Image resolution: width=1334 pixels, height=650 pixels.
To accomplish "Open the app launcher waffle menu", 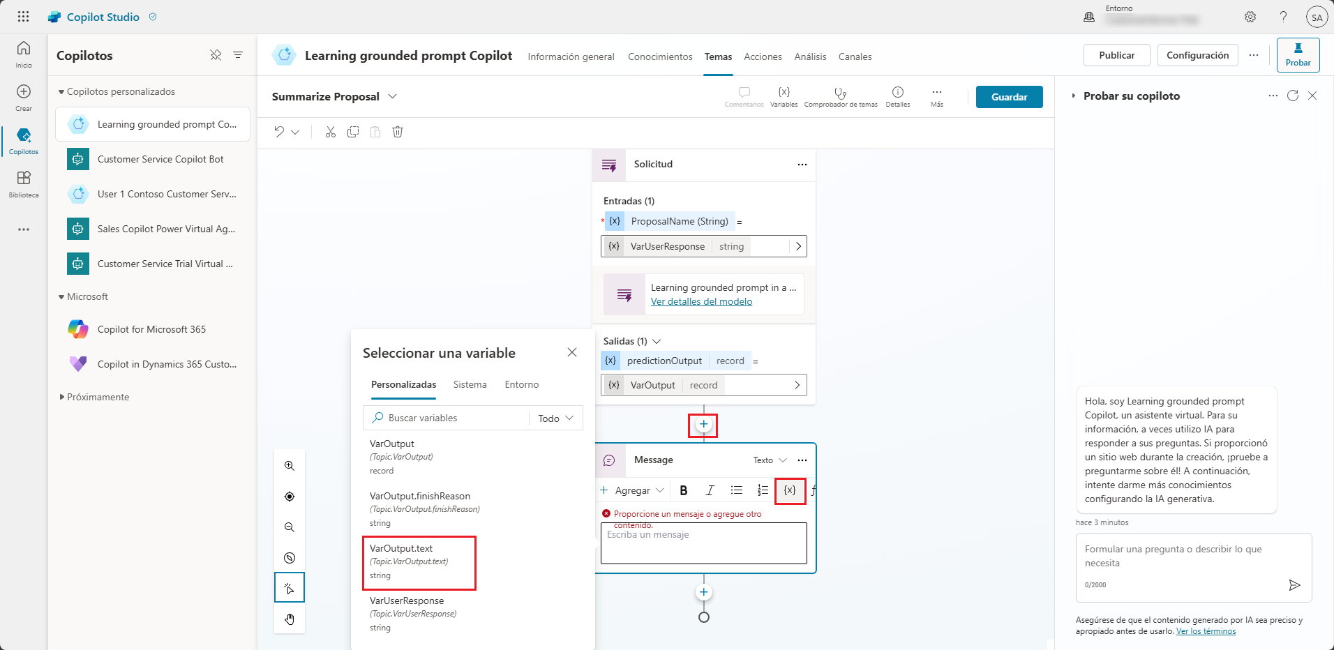I will pyautogui.click(x=23, y=17).
